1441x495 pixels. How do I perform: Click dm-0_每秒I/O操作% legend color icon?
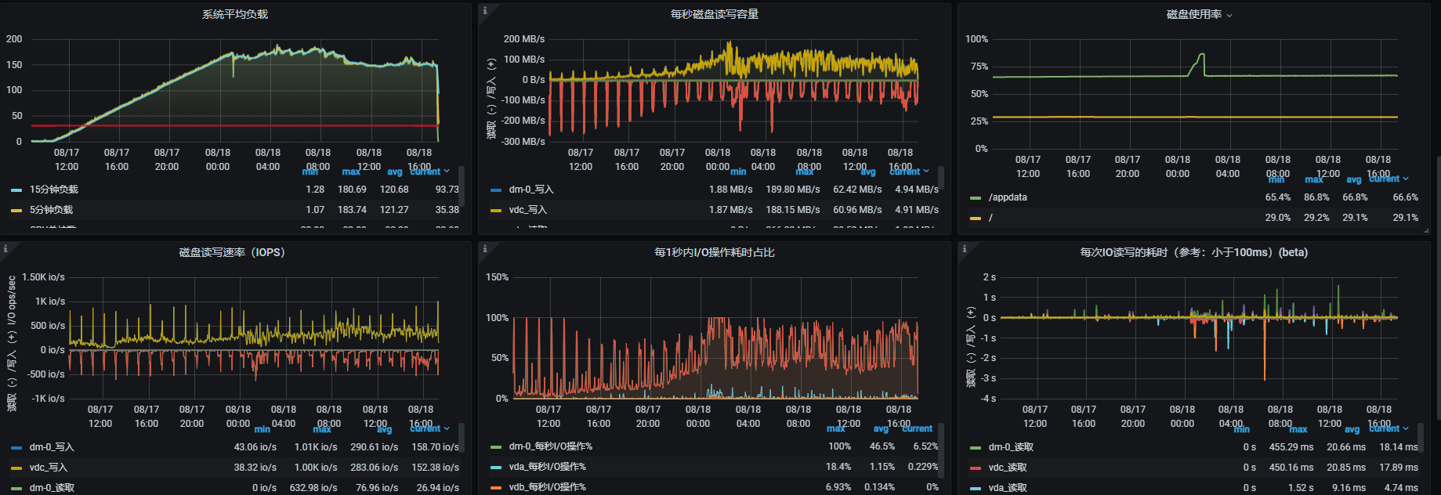pos(496,446)
